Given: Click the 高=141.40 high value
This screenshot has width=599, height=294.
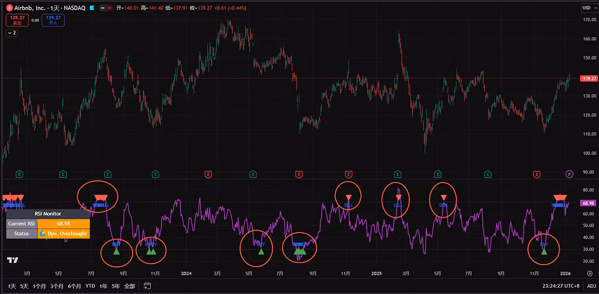Looking at the screenshot, I should point(152,8).
